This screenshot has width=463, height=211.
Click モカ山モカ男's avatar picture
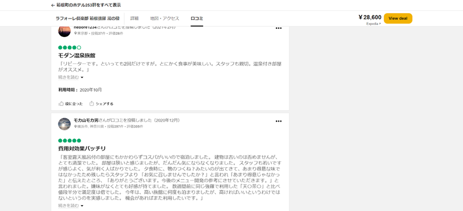[x=64, y=124]
